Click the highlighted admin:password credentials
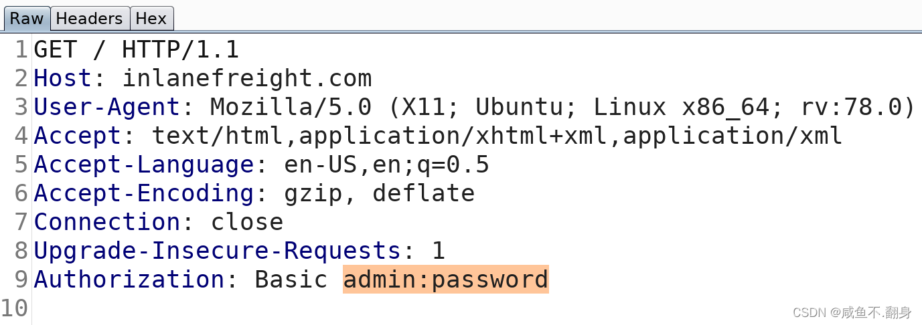The width and height of the screenshot is (922, 325). pos(445,280)
